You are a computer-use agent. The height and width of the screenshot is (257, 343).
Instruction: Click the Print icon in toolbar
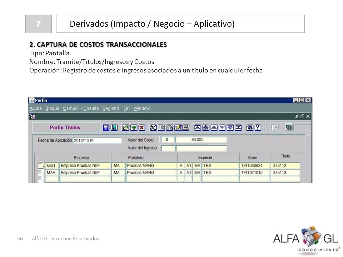point(186,128)
